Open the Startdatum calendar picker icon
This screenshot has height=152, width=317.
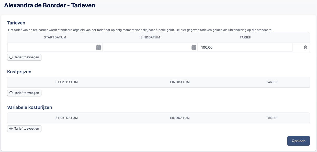click(98, 47)
